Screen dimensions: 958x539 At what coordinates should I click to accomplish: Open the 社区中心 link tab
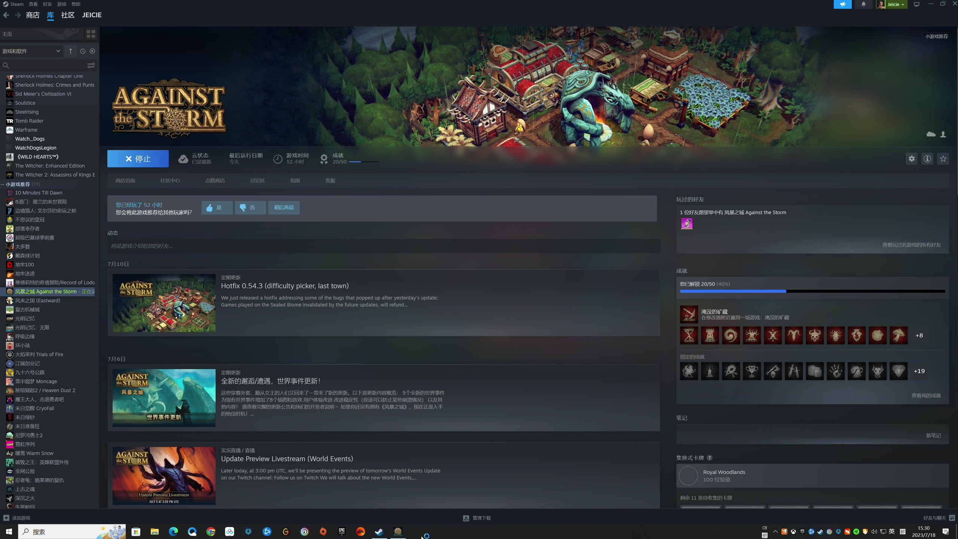(170, 181)
